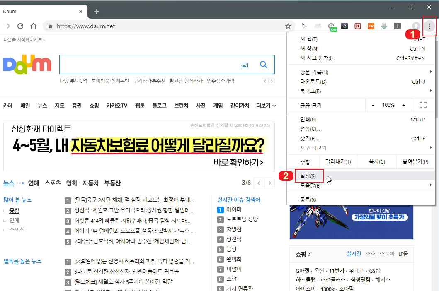The image size is (439, 291).
Task: Select 전송(C)... menu item
Action: point(361,129)
